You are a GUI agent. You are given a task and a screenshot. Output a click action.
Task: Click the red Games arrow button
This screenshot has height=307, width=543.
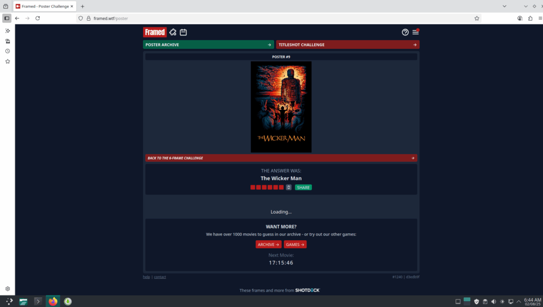click(x=295, y=244)
